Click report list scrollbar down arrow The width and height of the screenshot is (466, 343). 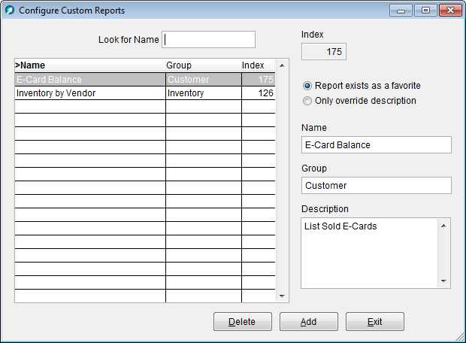(282, 296)
